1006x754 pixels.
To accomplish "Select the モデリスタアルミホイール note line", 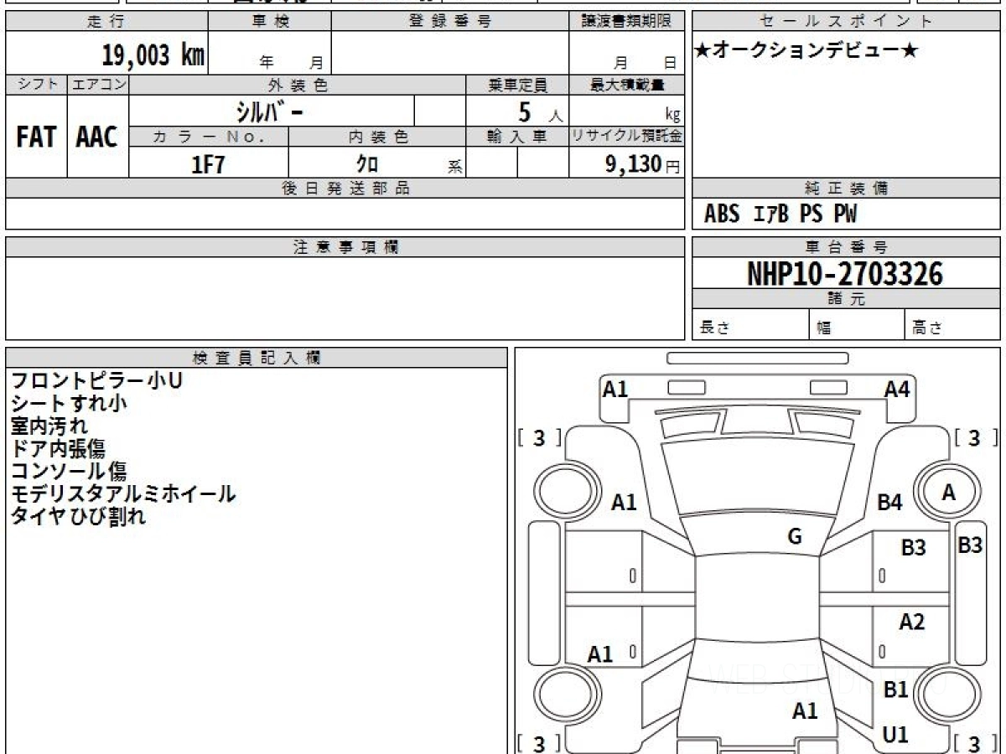I will click(122, 494).
